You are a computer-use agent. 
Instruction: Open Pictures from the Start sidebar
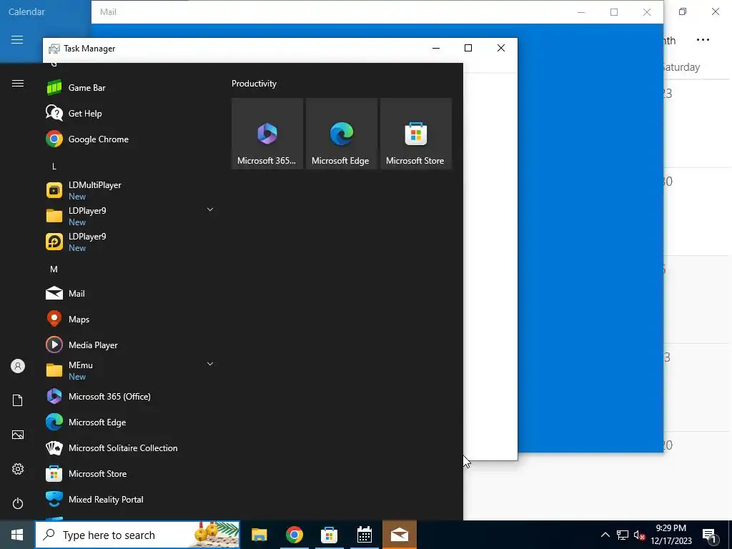tap(18, 435)
